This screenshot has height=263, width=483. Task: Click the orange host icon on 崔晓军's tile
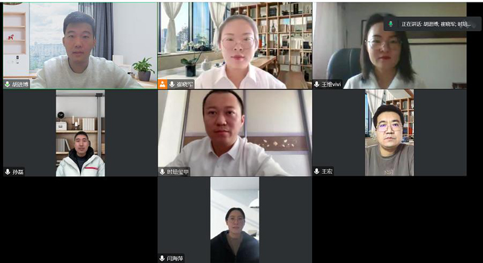(162, 84)
